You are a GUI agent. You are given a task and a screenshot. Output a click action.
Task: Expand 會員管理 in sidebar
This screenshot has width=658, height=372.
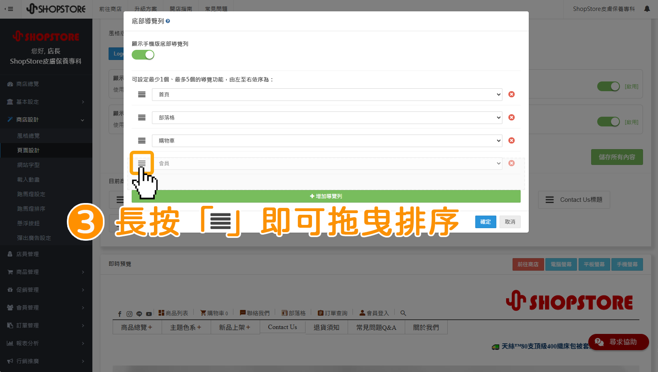pos(46,308)
